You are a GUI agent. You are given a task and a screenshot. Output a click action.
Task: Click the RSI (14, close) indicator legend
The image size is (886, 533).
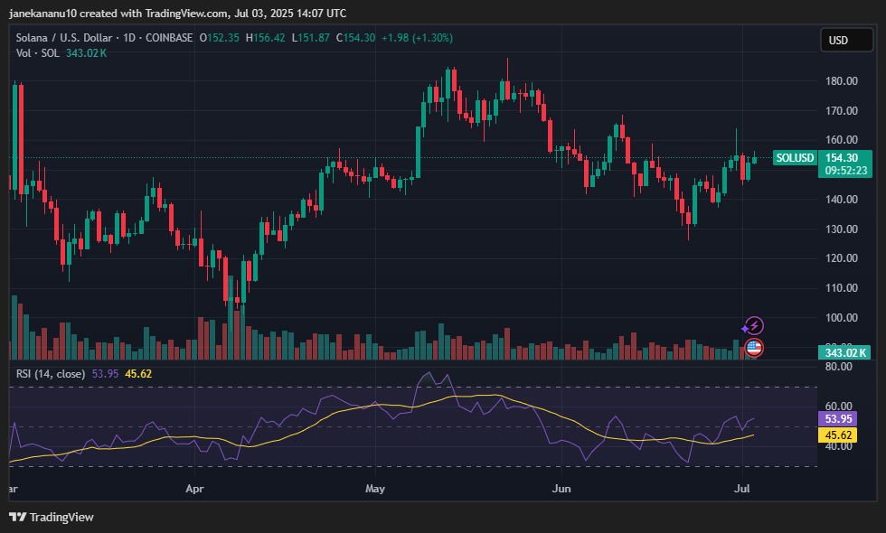tap(51, 374)
